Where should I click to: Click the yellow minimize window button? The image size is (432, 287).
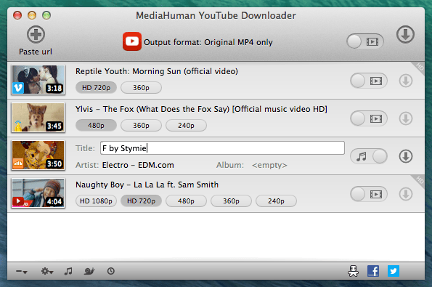(32, 15)
